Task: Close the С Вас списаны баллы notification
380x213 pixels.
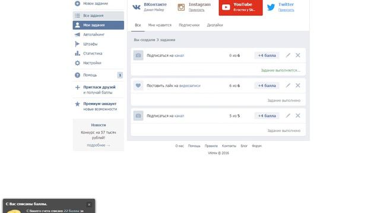Action: tap(89, 205)
